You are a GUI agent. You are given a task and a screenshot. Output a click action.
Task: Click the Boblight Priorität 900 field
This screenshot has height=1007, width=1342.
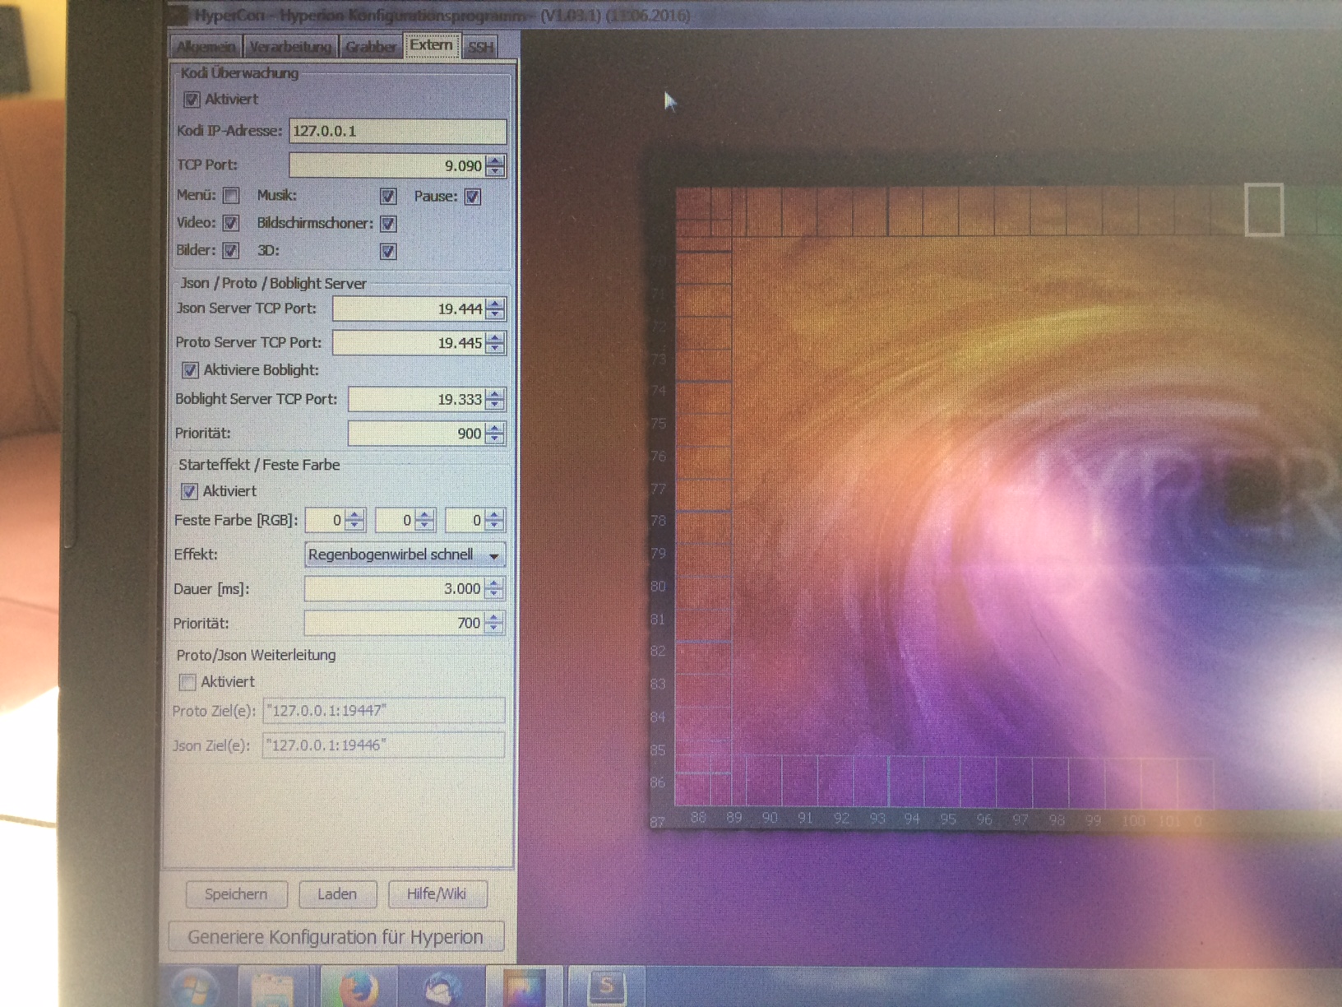tap(417, 433)
